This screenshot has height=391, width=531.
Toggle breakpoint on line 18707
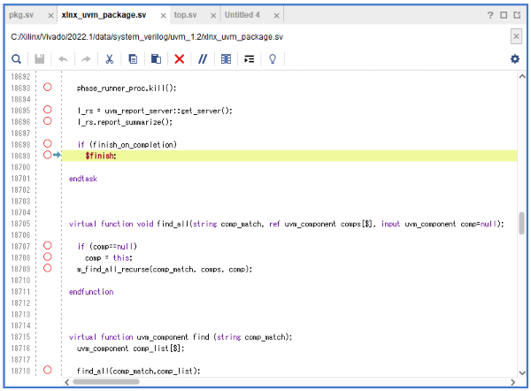point(48,245)
